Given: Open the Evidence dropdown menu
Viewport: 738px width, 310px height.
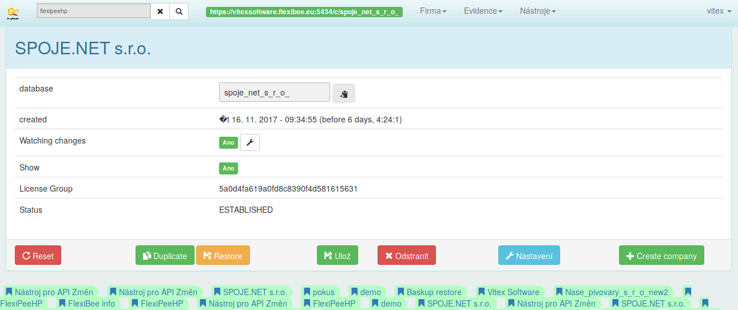Looking at the screenshot, I should (483, 11).
